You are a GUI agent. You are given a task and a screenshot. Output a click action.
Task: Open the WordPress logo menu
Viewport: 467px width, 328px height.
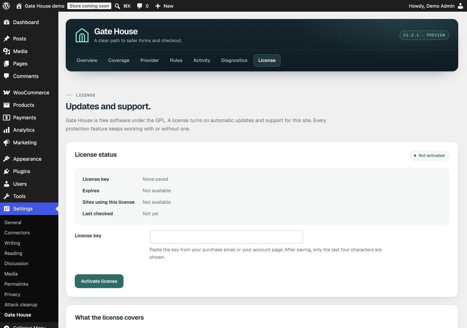coord(6,6)
